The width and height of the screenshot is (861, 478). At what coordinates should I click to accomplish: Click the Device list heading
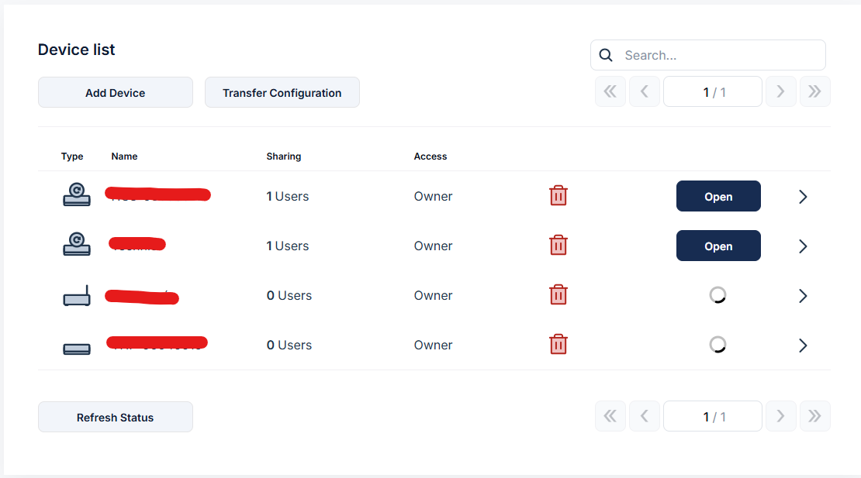click(x=76, y=50)
